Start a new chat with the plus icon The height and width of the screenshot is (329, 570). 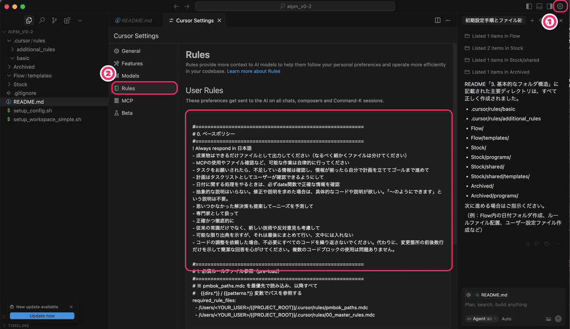pos(532,20)
